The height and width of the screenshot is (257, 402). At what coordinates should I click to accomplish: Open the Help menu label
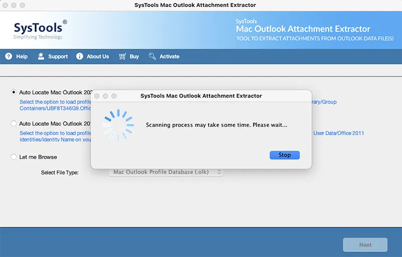pyautogui.click(x=22, y=56)
